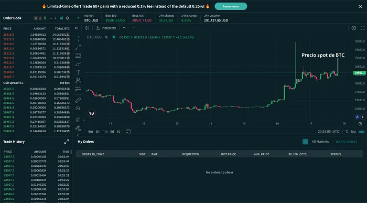
Task: Redo the last chart action
Action: coord(133,28)
